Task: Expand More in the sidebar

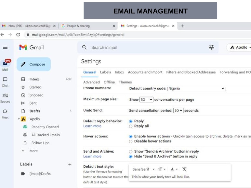Action: 33,151
